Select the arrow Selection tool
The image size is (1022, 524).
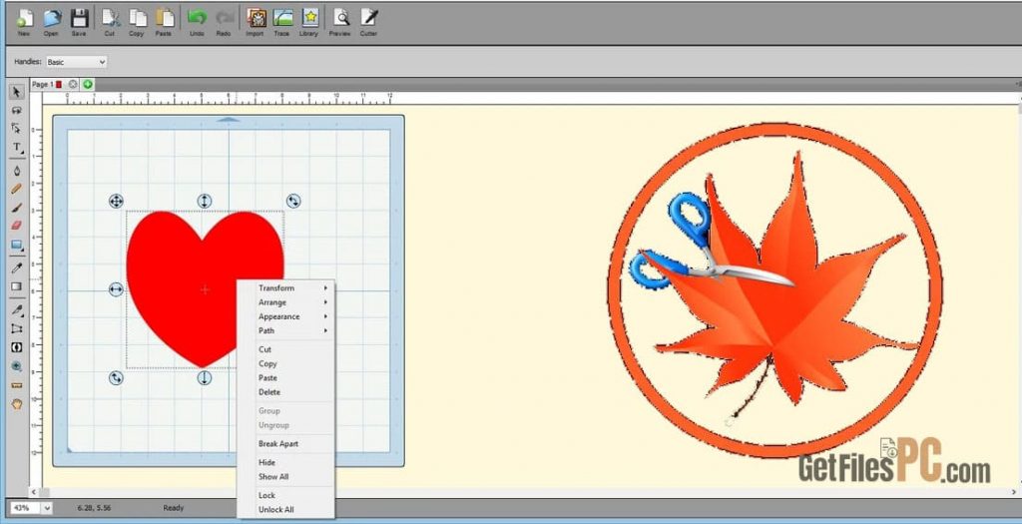17,93
